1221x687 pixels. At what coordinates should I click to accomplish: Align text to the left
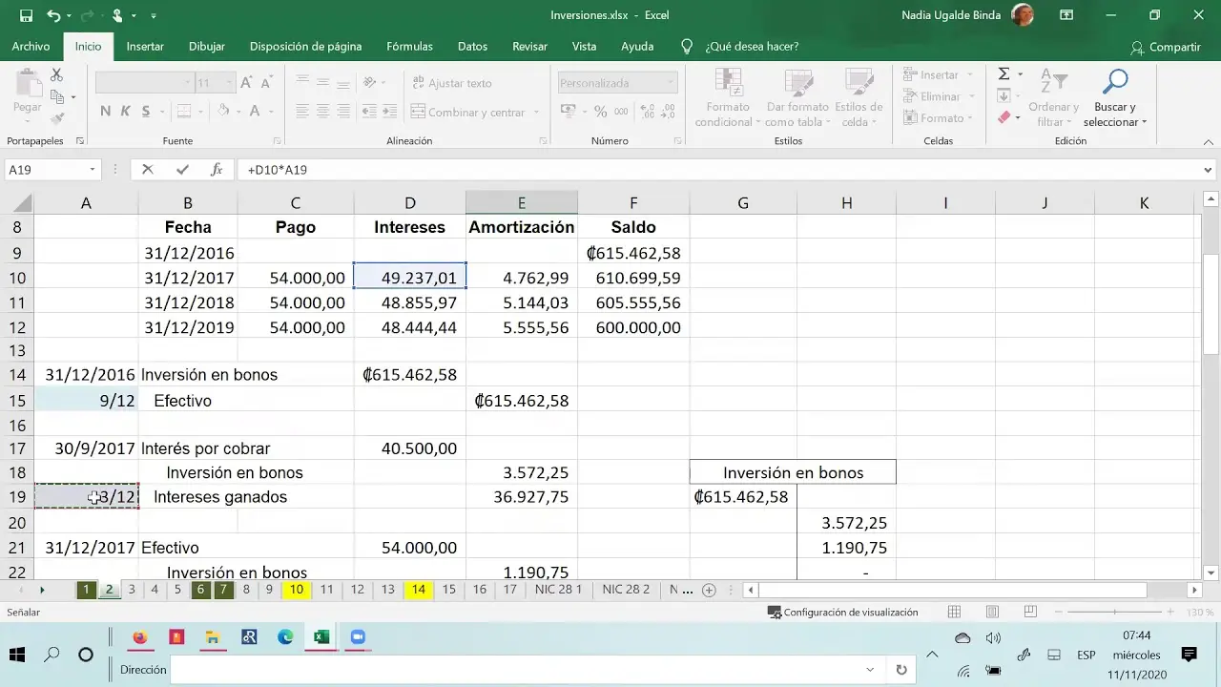pos(302,112)
